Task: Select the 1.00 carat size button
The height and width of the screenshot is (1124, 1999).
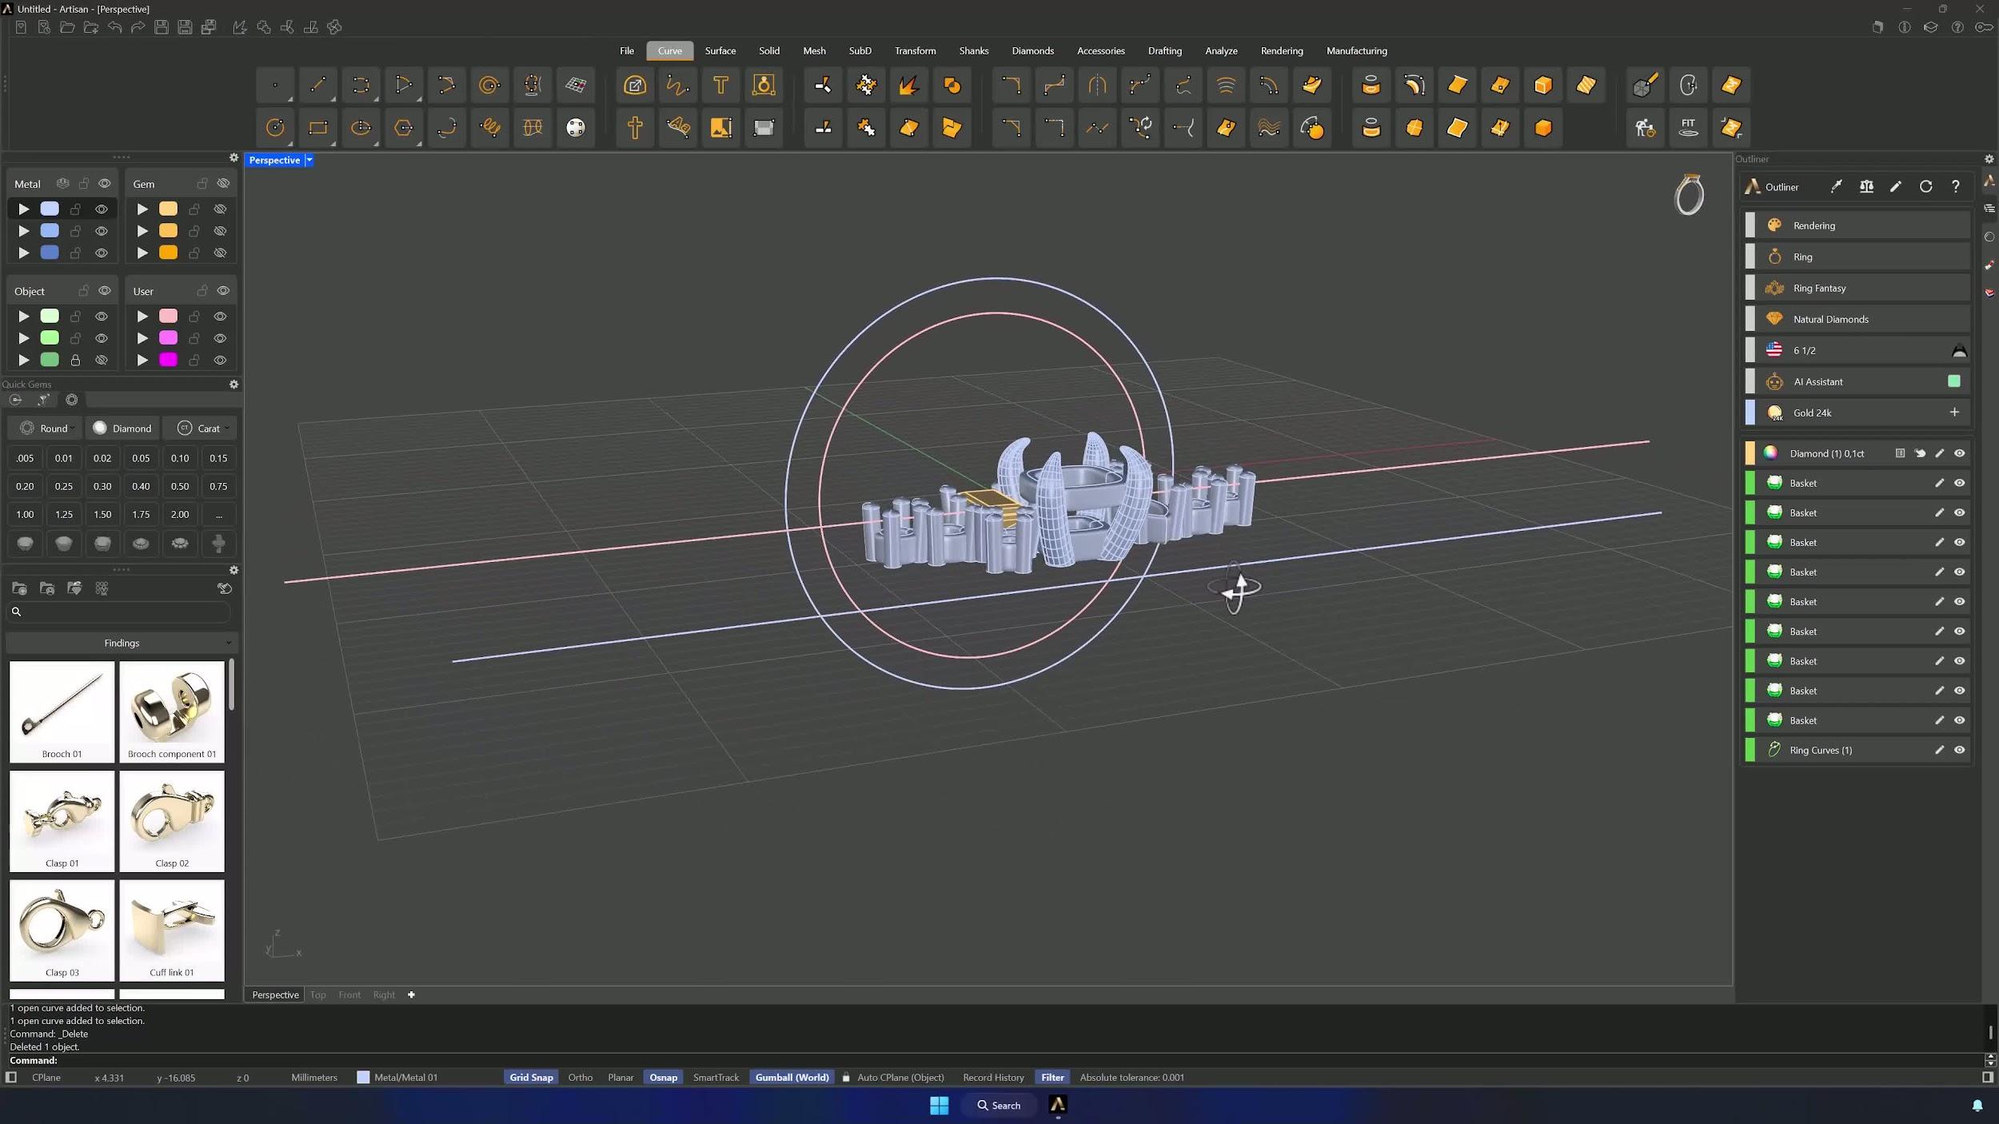Action: pos(25,514)
